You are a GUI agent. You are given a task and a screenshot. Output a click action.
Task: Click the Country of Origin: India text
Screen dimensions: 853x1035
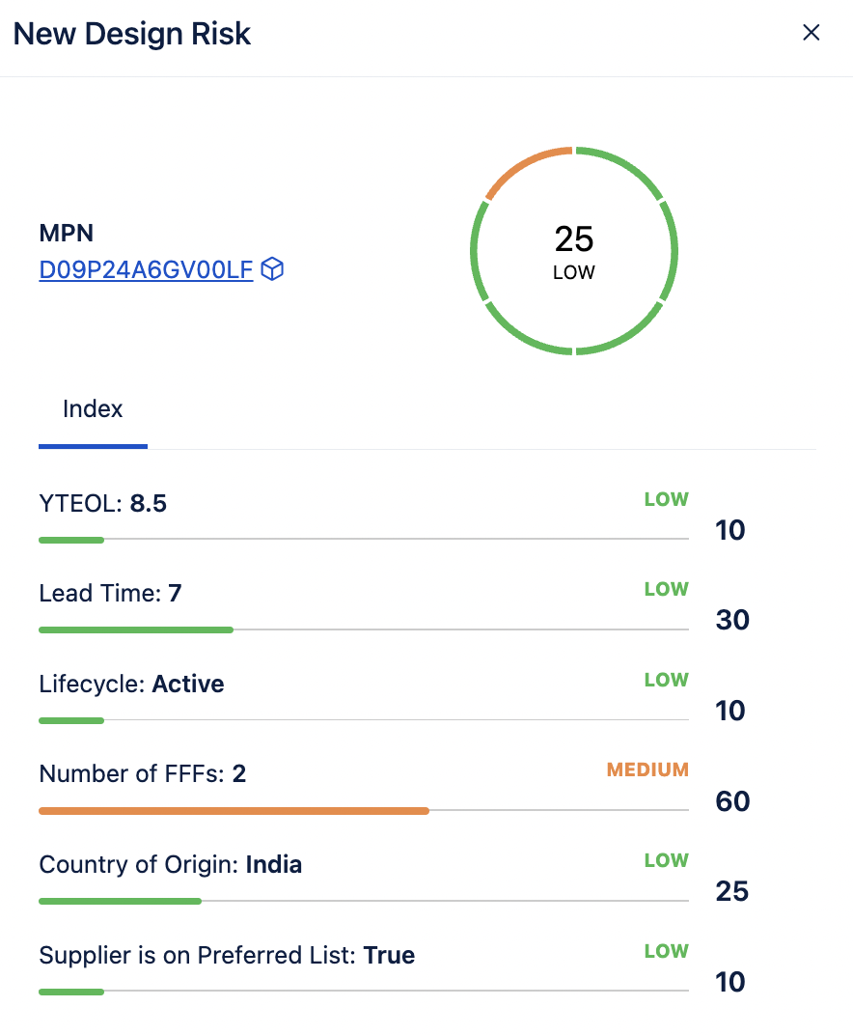170,865
